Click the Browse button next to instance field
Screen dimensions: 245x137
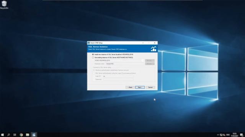(150, 61)
